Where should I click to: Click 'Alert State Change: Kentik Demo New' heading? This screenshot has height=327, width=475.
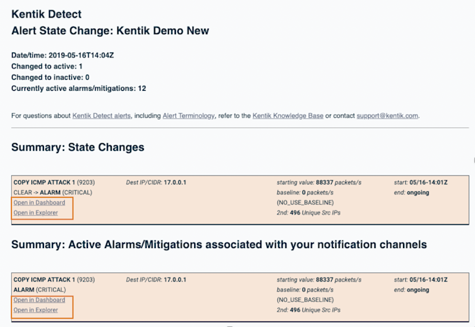(110, 31)
